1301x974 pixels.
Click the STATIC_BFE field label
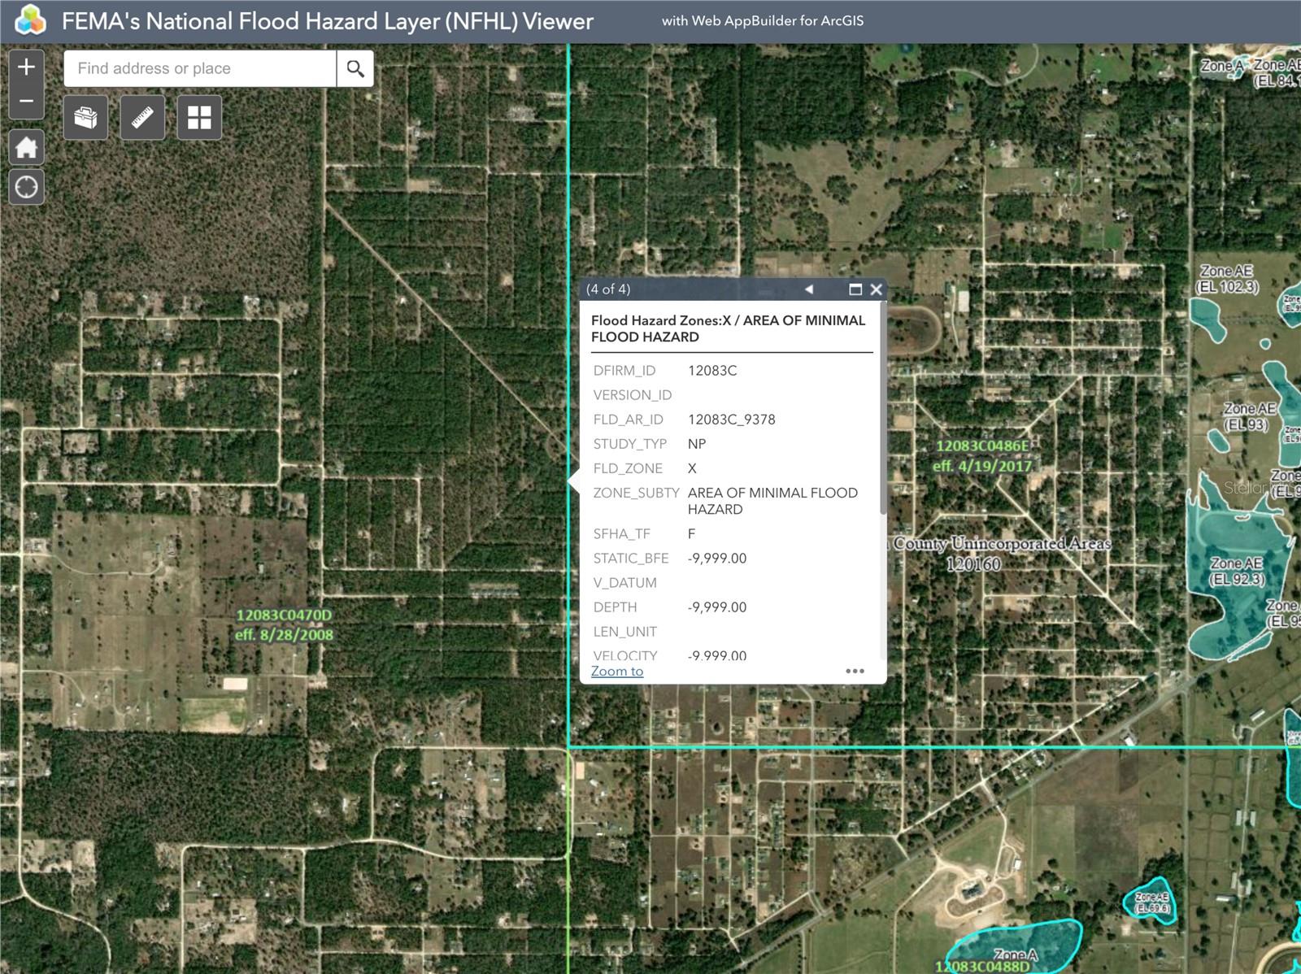click(631, 559)
